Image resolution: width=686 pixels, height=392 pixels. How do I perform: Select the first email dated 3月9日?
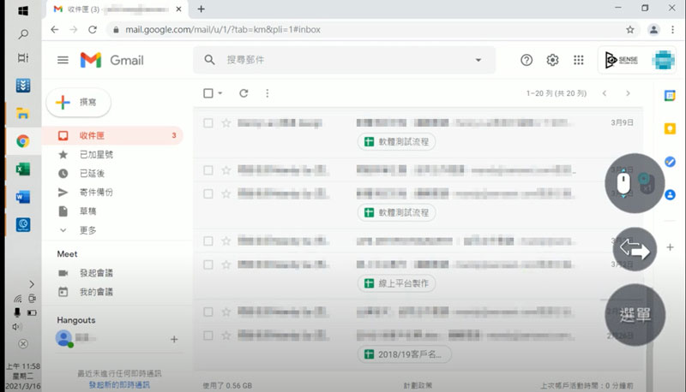click(x=208, y=123)
